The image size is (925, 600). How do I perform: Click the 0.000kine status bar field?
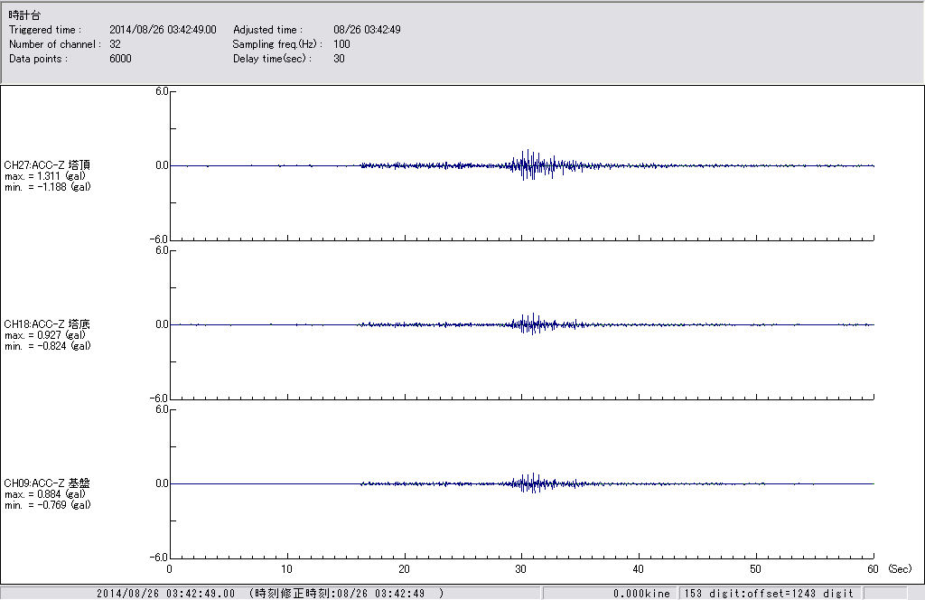click(640, 593)
